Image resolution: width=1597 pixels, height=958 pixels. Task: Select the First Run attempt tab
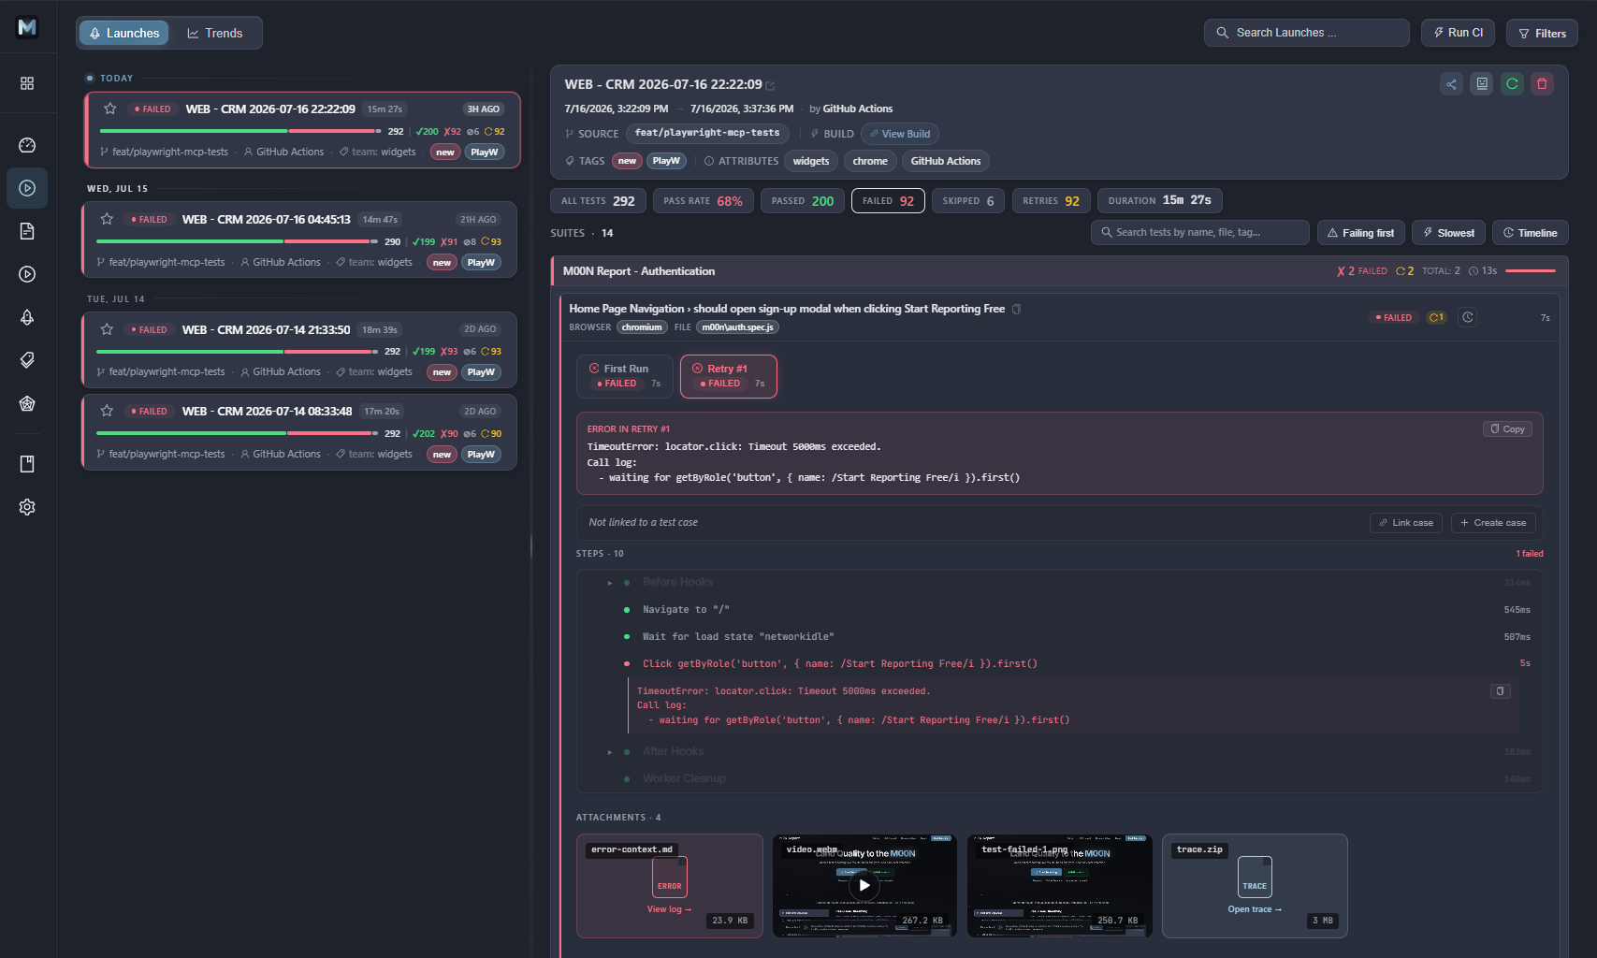pyautogui.click(x=625, y=376)
